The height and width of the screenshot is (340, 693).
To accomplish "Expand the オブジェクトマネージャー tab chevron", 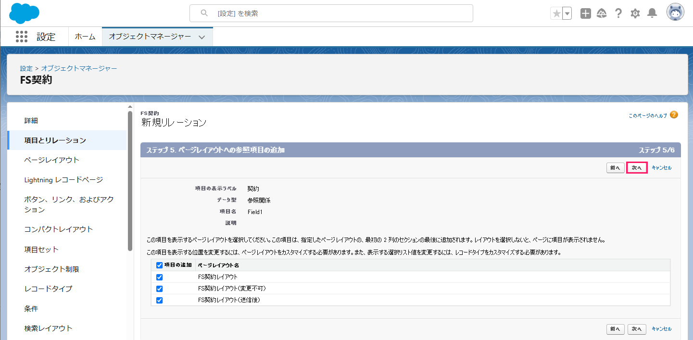I will click(202, 37).
